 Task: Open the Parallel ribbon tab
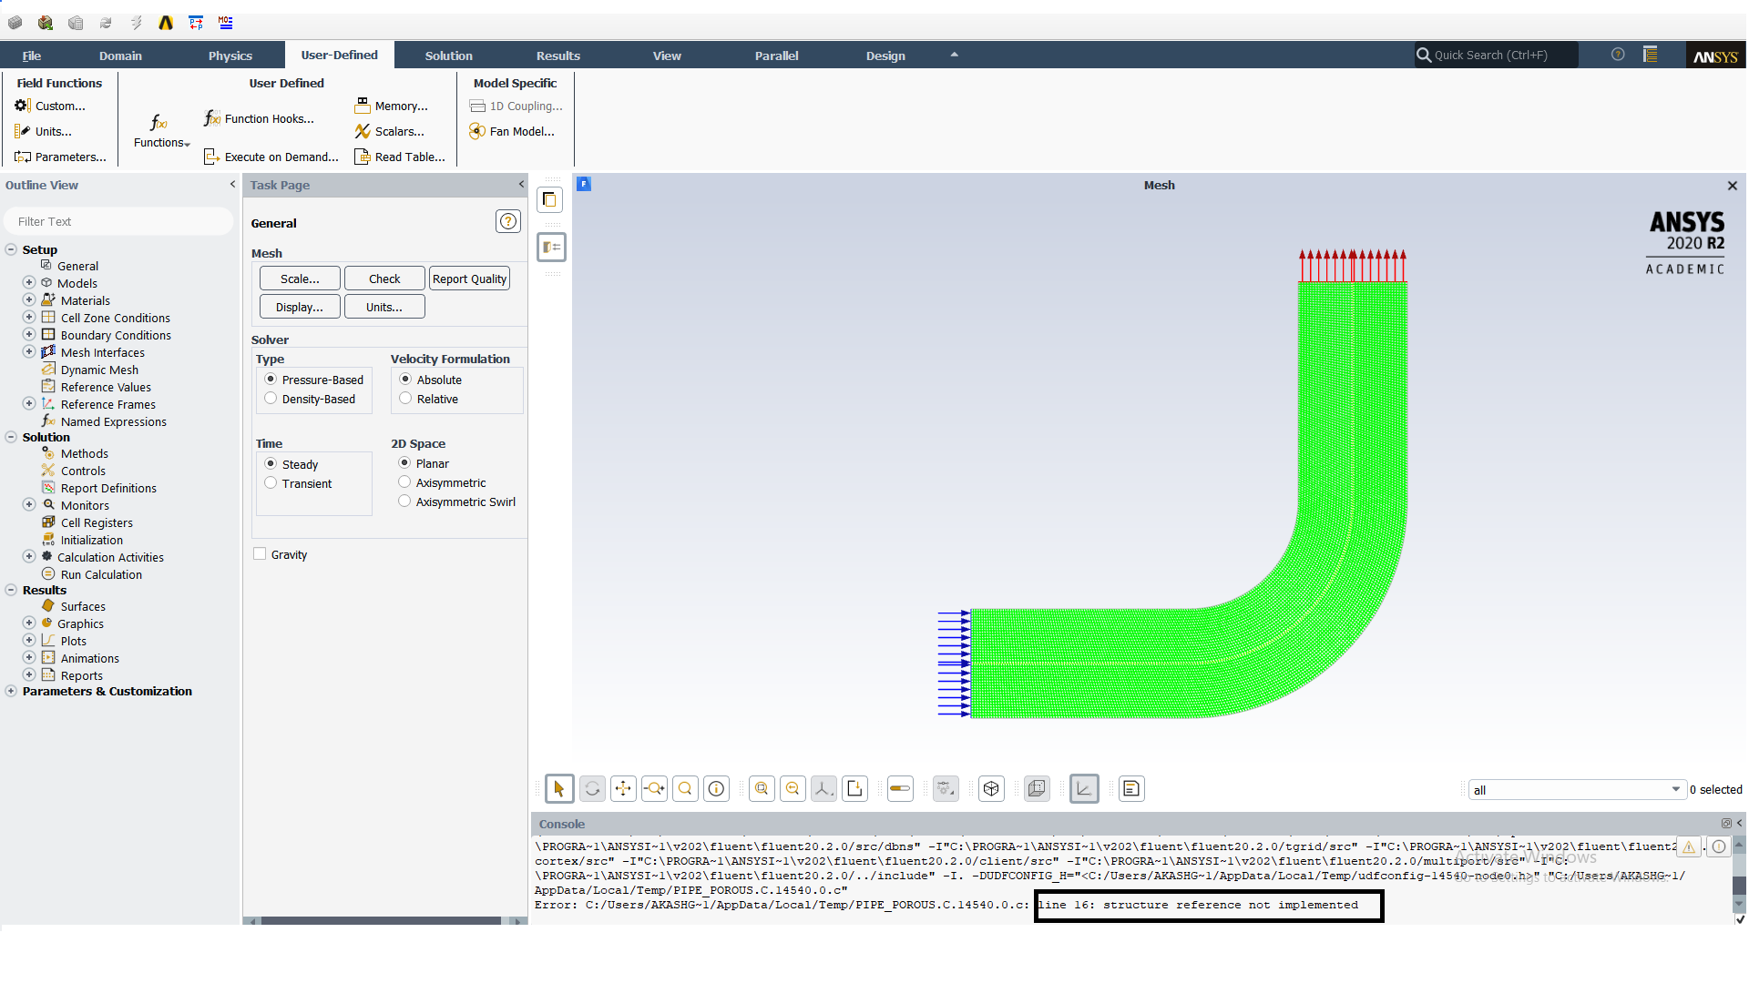(x=776, y=56)
